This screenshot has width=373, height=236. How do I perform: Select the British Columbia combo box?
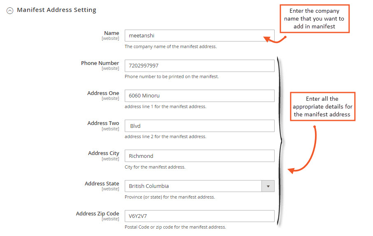[x=199, y=186]
